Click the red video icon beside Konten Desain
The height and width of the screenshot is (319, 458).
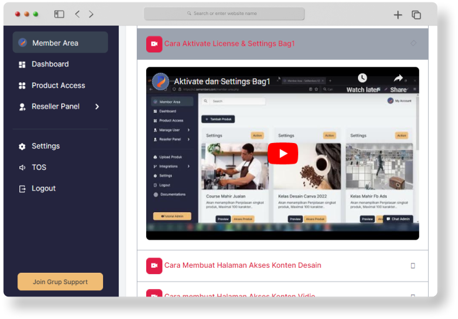point(154,265)
